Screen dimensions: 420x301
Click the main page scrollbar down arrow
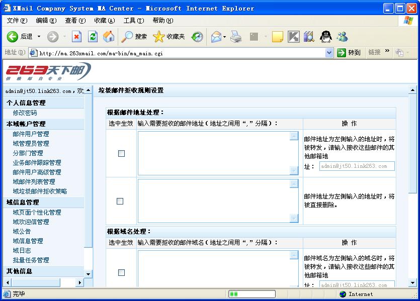(412, 282)
